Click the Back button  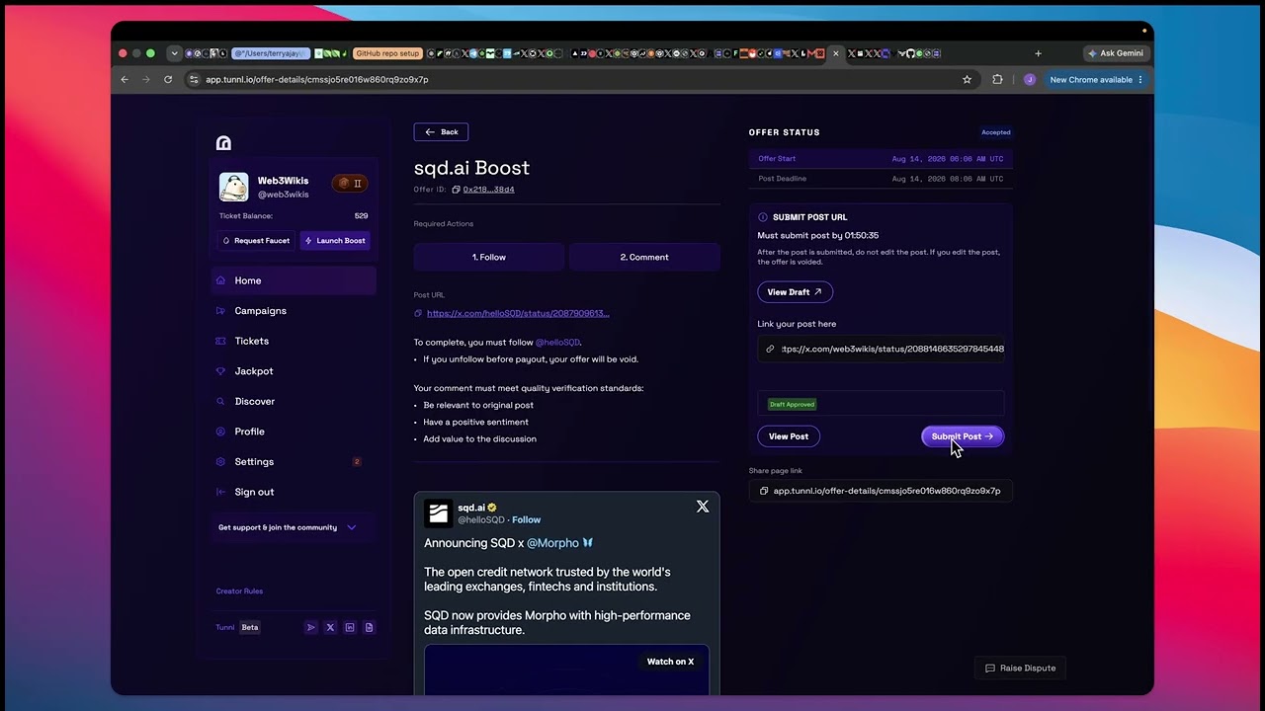441,131
